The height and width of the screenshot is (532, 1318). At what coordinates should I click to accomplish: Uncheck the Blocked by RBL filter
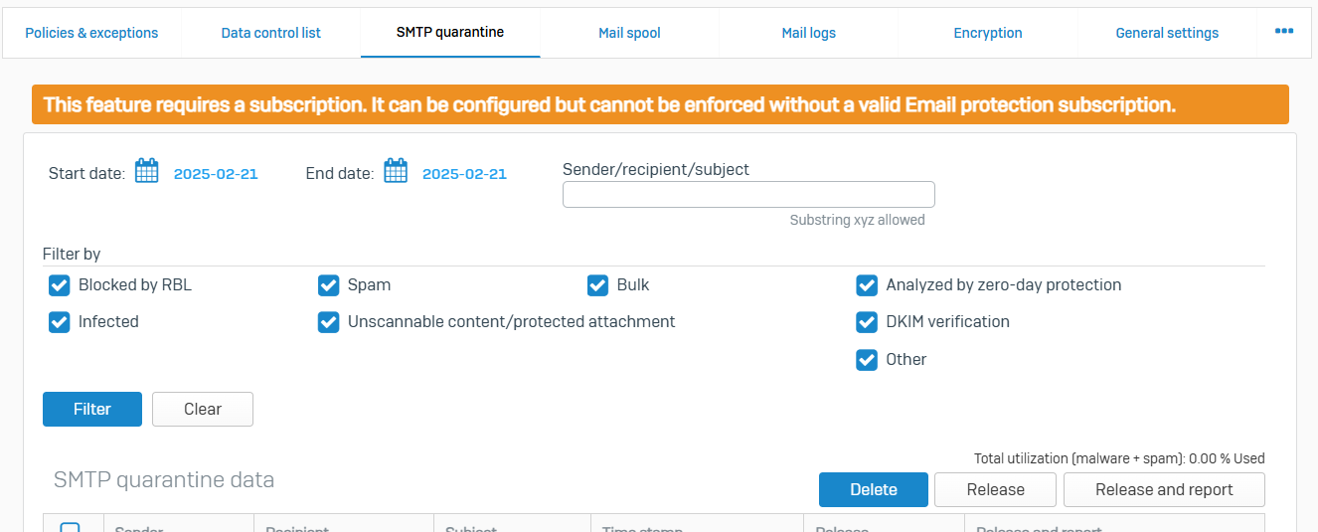(60, 285)
